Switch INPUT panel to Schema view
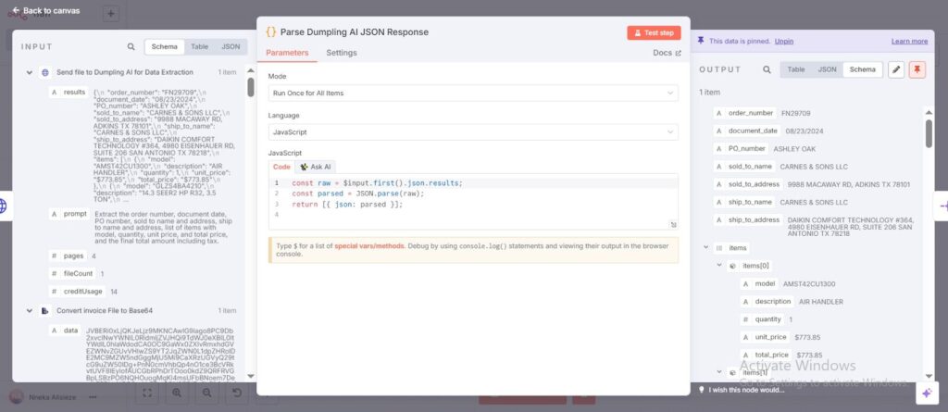This screenshot has width=948, height=412. (x=165, y=46)
